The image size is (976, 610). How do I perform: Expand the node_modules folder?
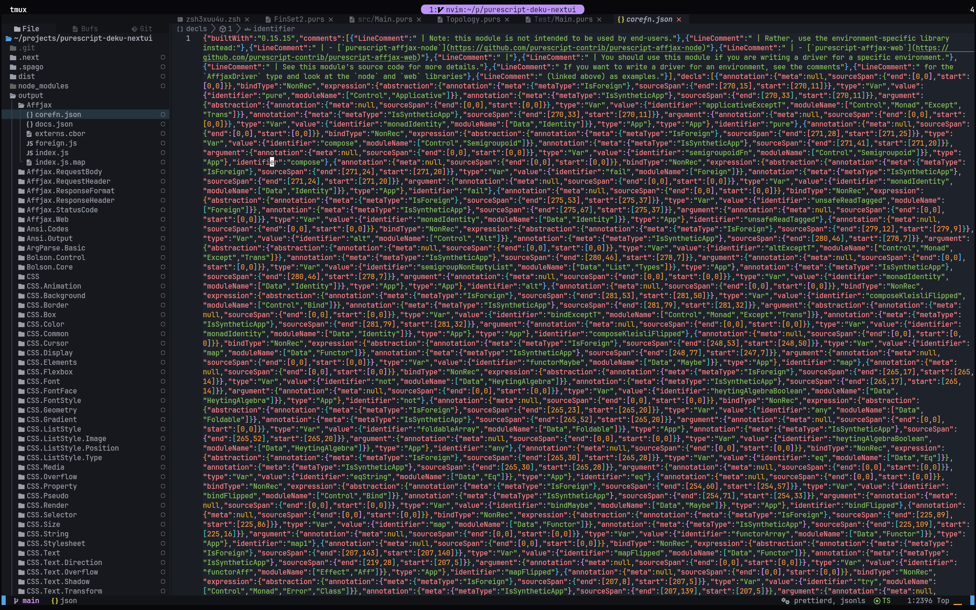[x=39, y=86]
